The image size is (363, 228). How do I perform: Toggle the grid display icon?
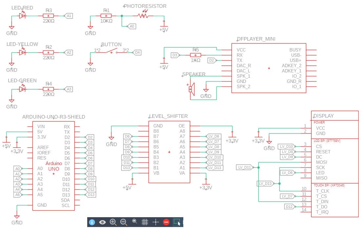145,222
